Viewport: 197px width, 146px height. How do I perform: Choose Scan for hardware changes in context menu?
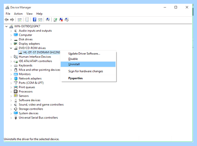[88, 71]
